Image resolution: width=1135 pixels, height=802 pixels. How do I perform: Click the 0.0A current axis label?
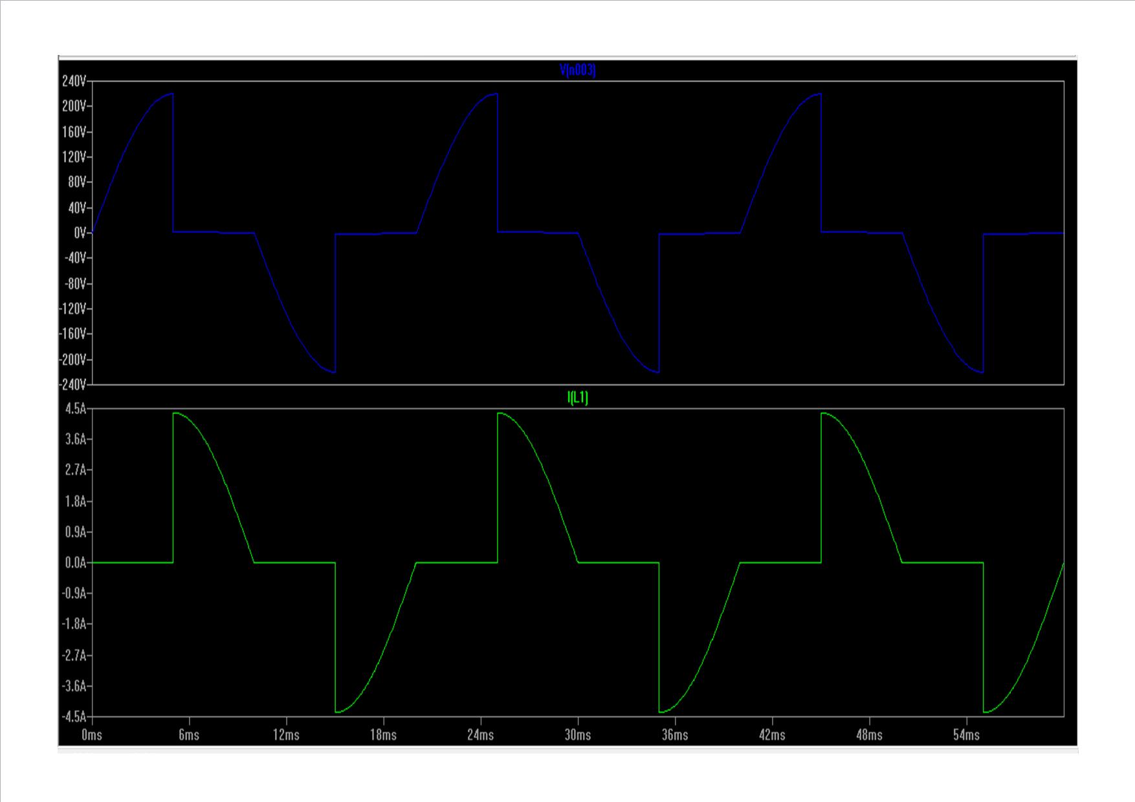[x=74, y=563]
